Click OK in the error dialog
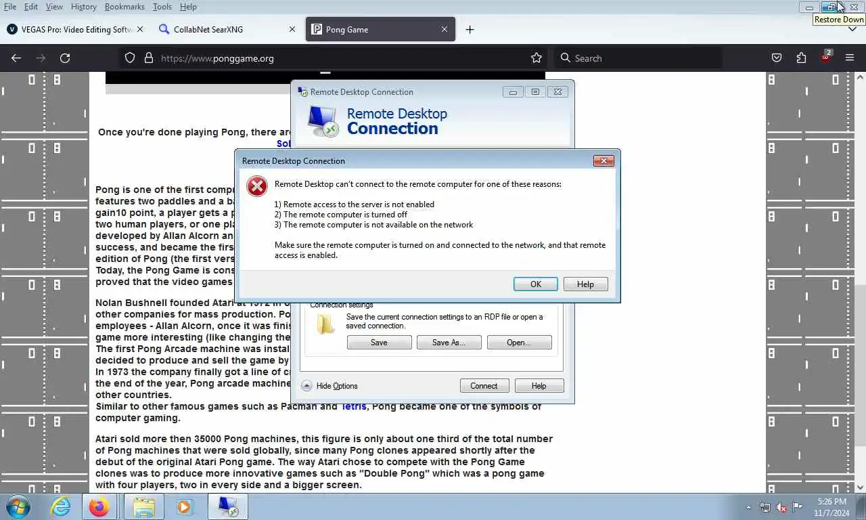 coord(535,284)
